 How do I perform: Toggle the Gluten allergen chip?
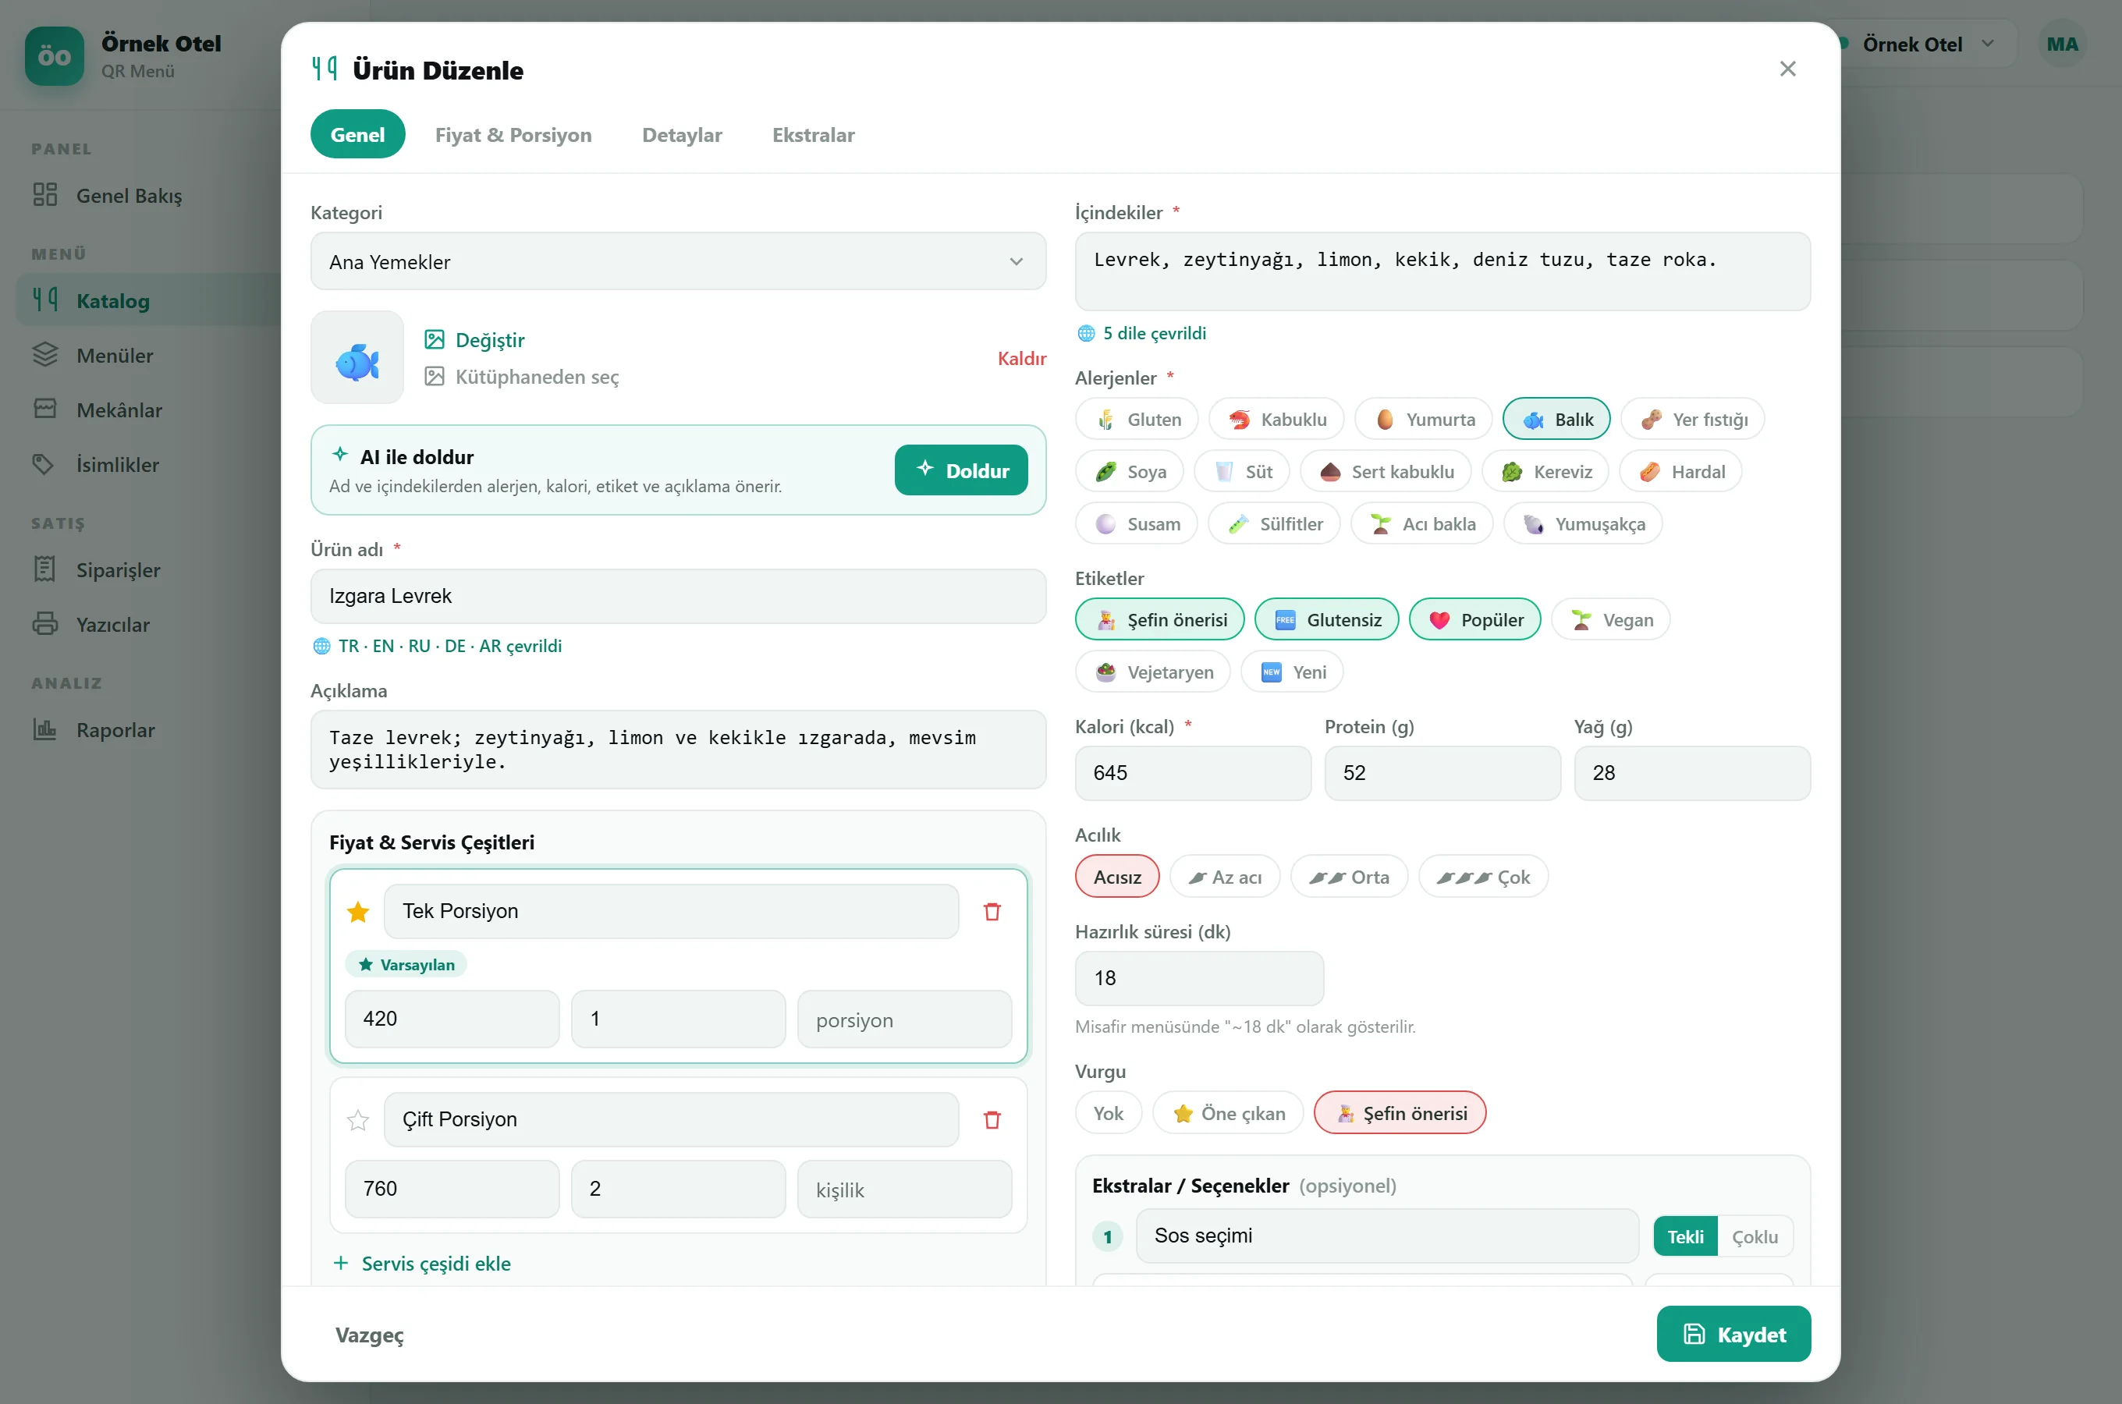1137,419
